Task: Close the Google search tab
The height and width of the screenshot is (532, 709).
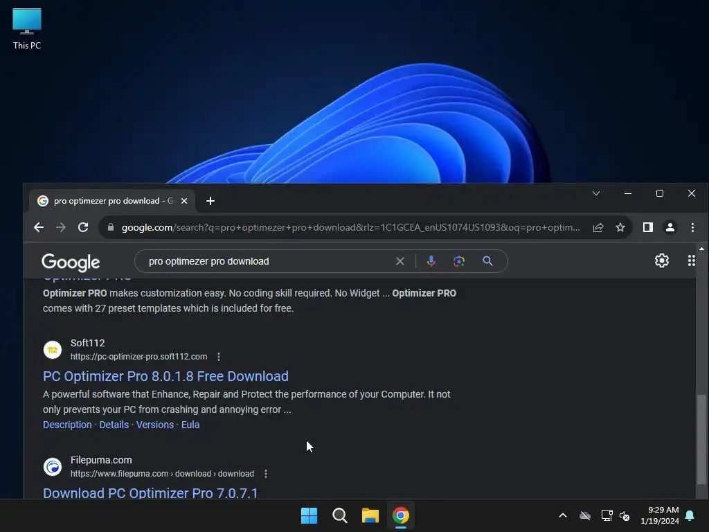Action: (x=184, y=201)
